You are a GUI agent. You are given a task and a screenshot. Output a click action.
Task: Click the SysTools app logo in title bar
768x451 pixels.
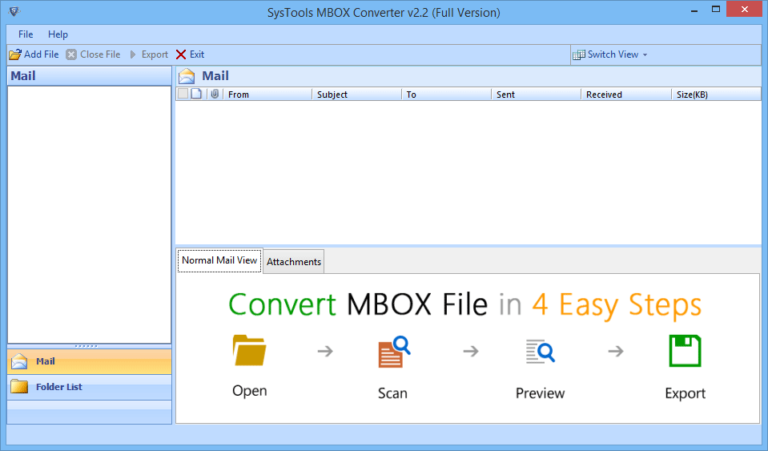click(x=14, y=11)
